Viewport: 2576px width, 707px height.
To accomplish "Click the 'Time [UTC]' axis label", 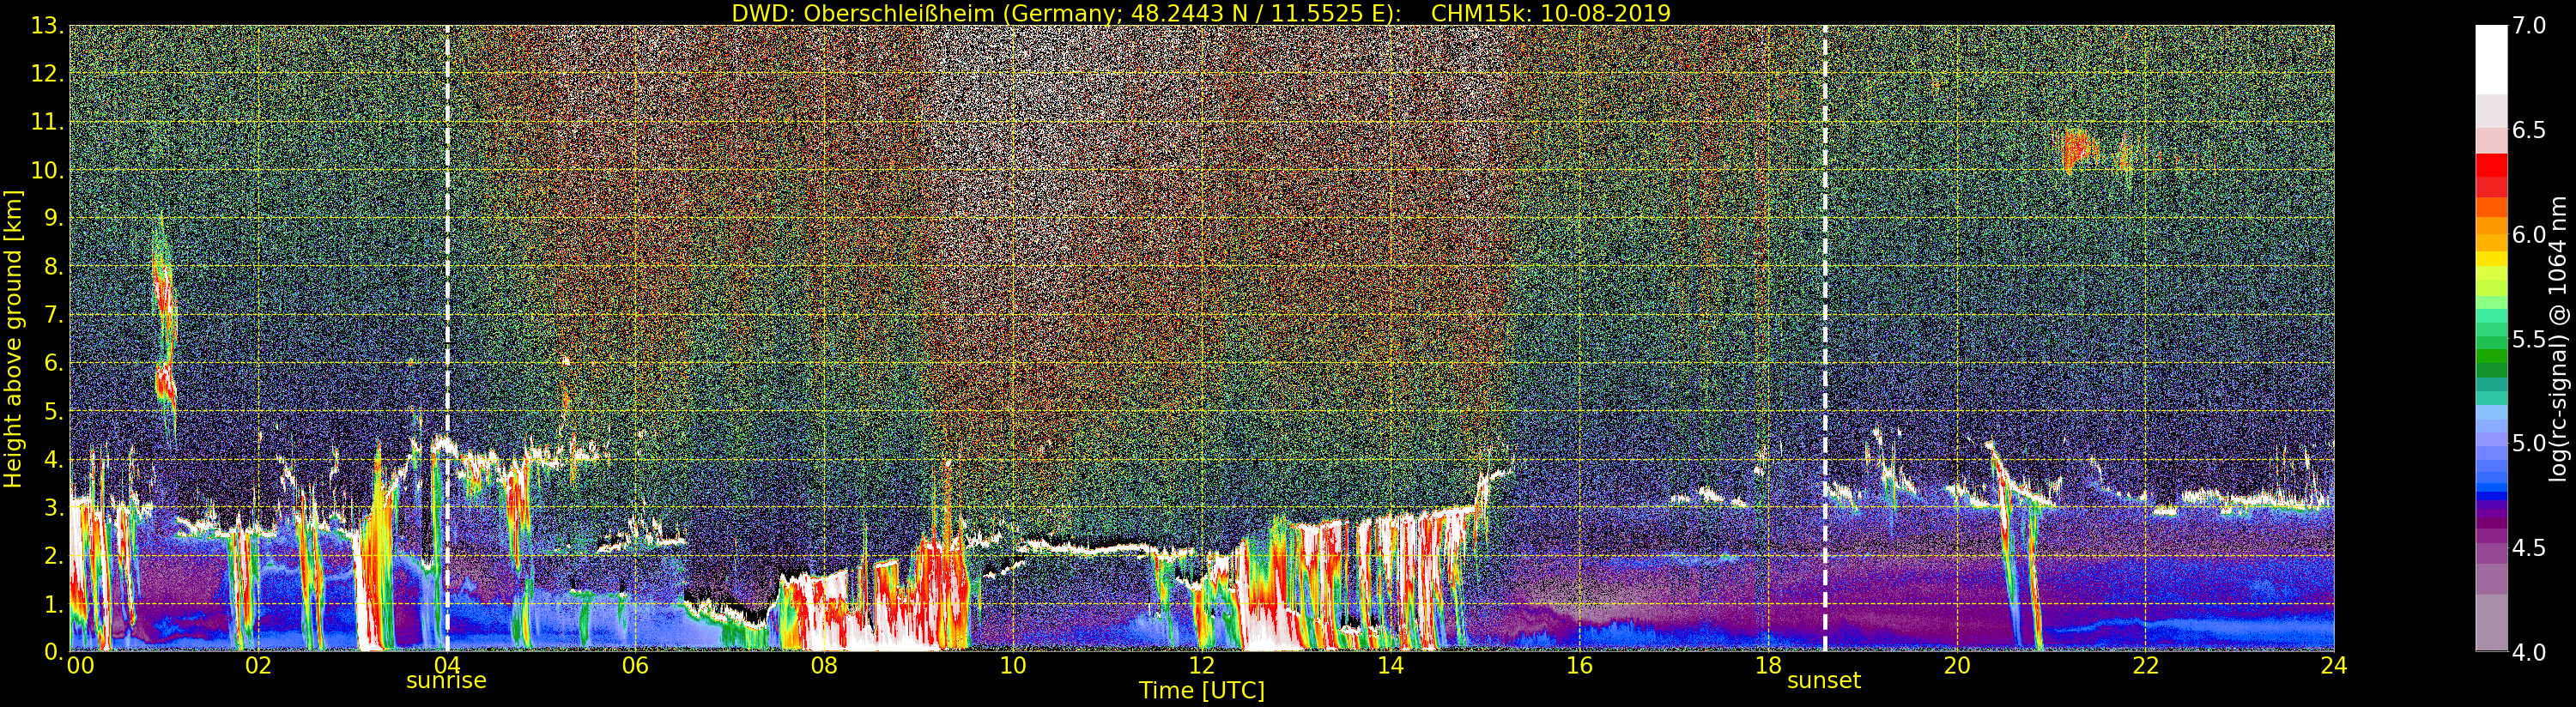I will (x=1202, y=691).
